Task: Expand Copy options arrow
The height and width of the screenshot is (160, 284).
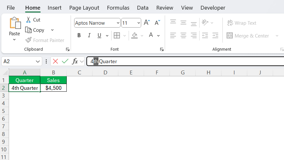Action: click(52, 30)
